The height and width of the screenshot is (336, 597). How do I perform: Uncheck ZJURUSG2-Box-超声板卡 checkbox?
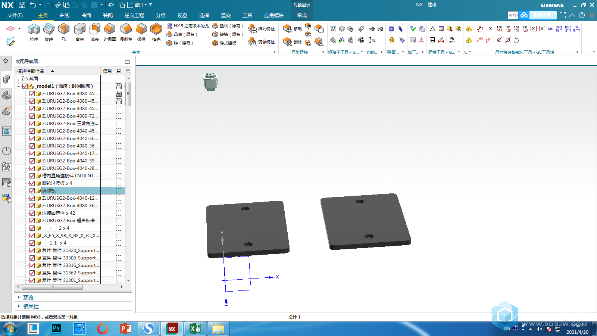32,221
